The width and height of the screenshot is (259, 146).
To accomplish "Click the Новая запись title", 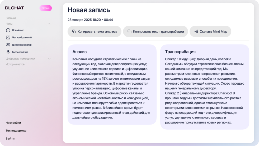I will pos(89,10).
